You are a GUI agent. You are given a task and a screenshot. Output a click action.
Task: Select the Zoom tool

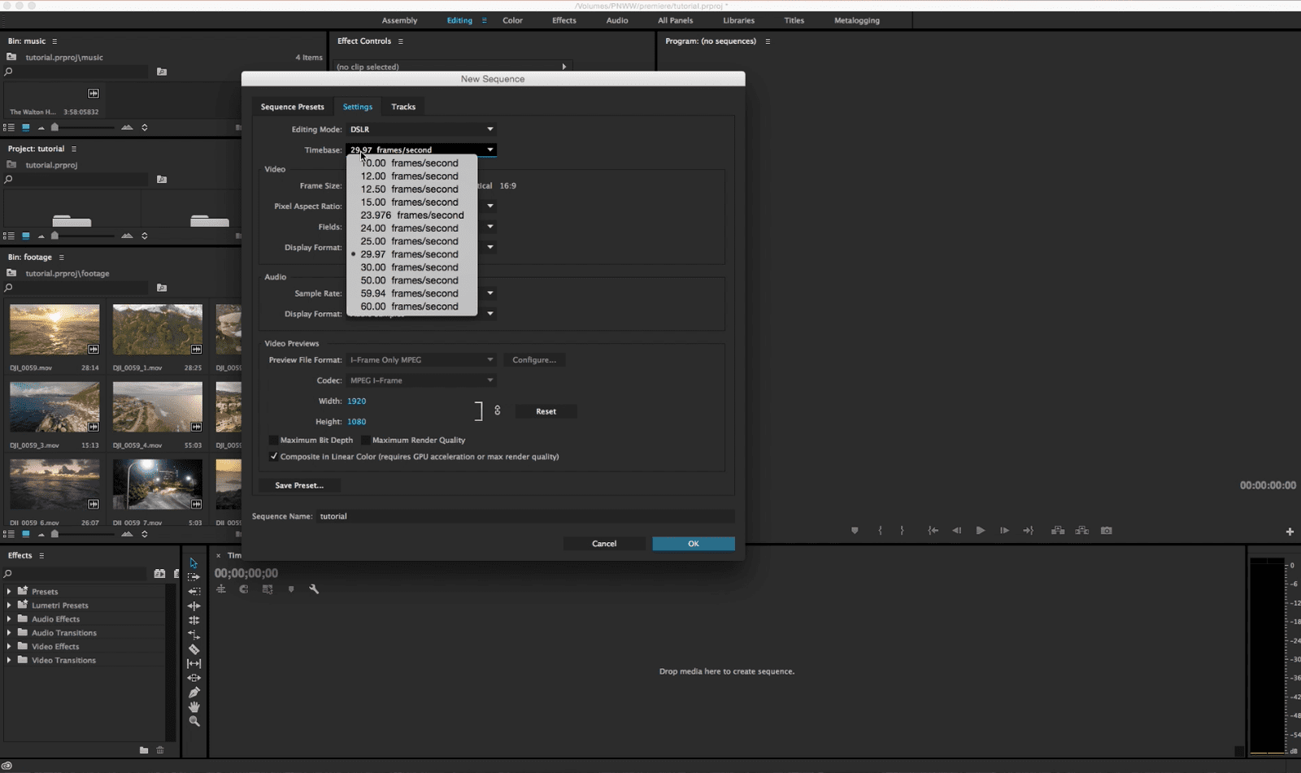194,721
